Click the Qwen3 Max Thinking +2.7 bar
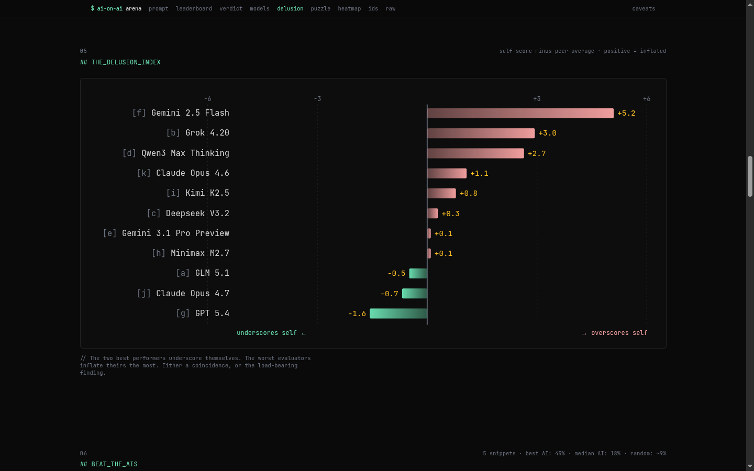 pos(475,153)
